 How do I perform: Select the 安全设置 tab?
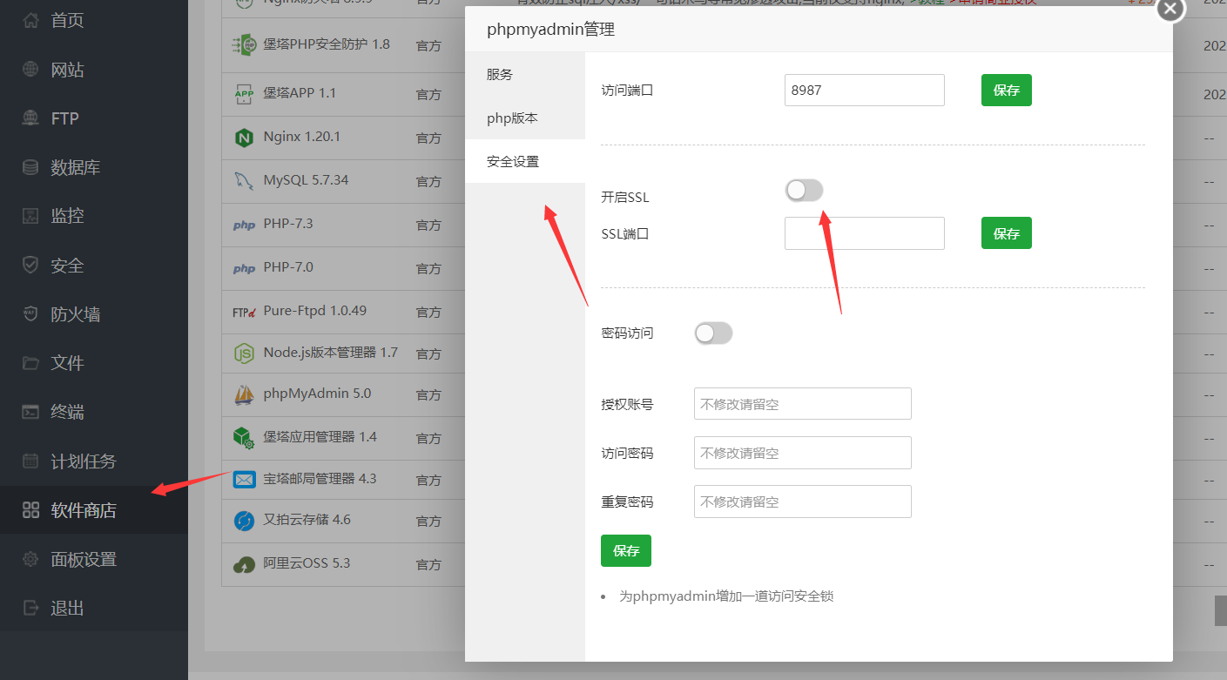(525, 162)
